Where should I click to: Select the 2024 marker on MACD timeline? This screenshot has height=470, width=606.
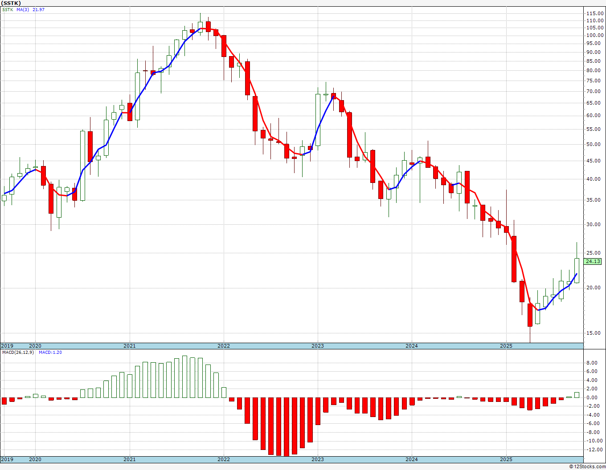(412, 459)
